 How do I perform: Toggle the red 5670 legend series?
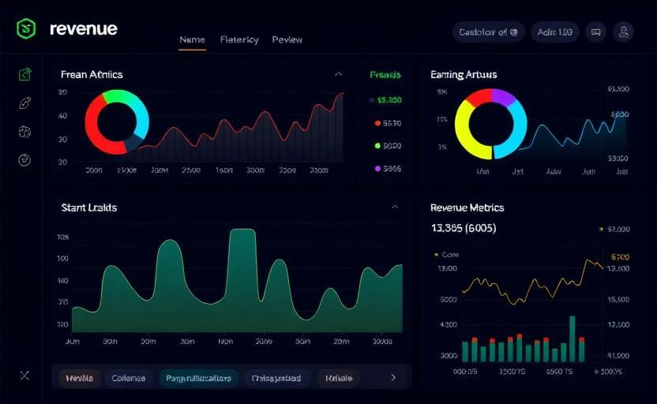387,123
